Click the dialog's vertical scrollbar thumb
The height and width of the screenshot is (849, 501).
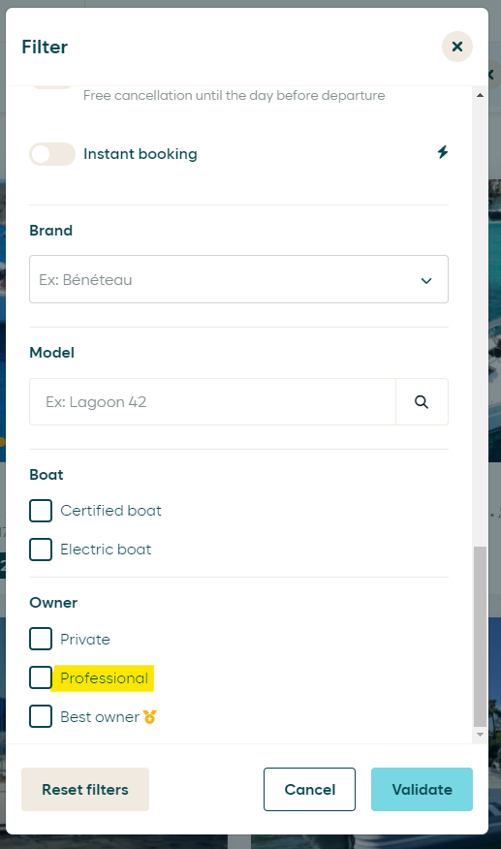click(480, 637)
